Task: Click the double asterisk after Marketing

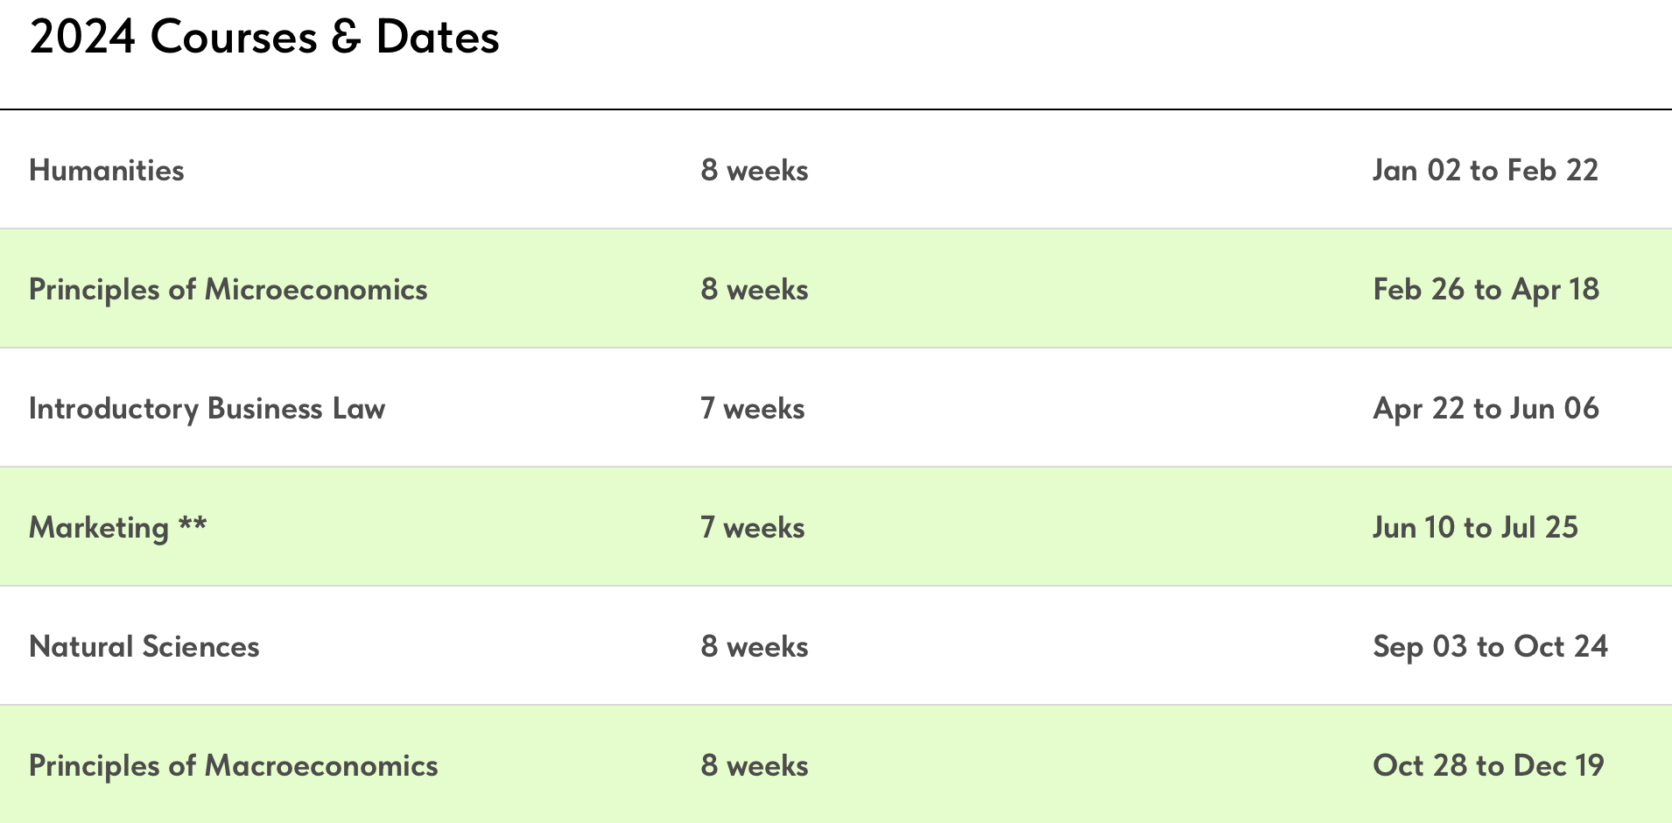Action: 193,524
